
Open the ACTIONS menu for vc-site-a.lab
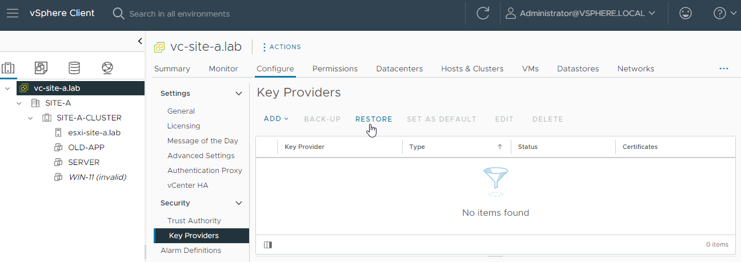click(282, 47)
